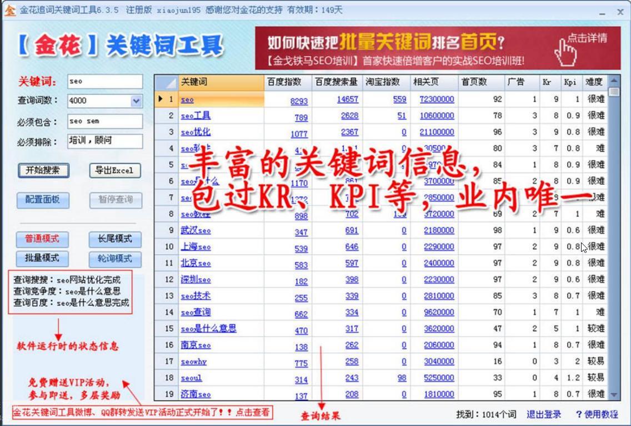Sort by Kpi column header
This screenshot has height=426, width=631.
point(572,83)
